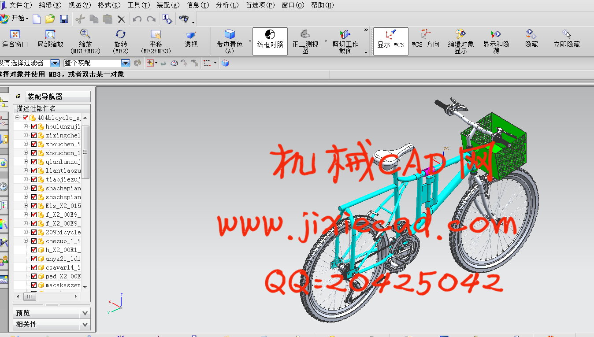Screen dimensions: 594x337
Task: Click WCS 方向 orientation tool
Action: [x=426, y=39]
